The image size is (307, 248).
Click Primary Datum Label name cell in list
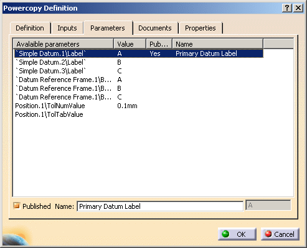click(206, 53)
